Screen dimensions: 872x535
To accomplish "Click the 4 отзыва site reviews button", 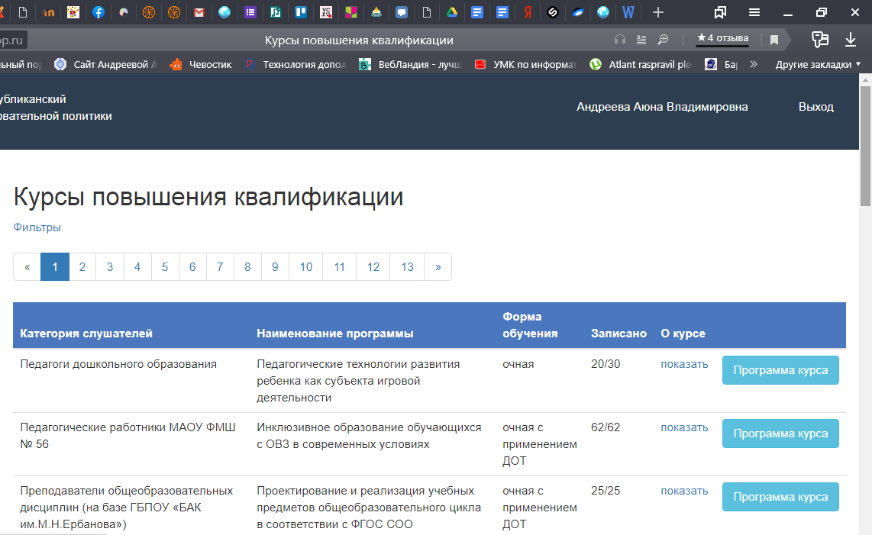I will 722,38.
